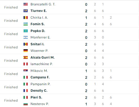Image resolution: width=139 pixels, height=107 pixels.
Task: Click the Uzbekistan flag beside Fomin S.
Action: (25, 24)
